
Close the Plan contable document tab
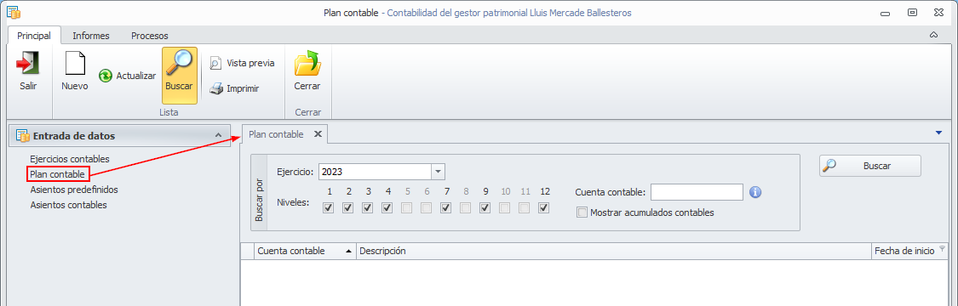click(x=317, y=134)
